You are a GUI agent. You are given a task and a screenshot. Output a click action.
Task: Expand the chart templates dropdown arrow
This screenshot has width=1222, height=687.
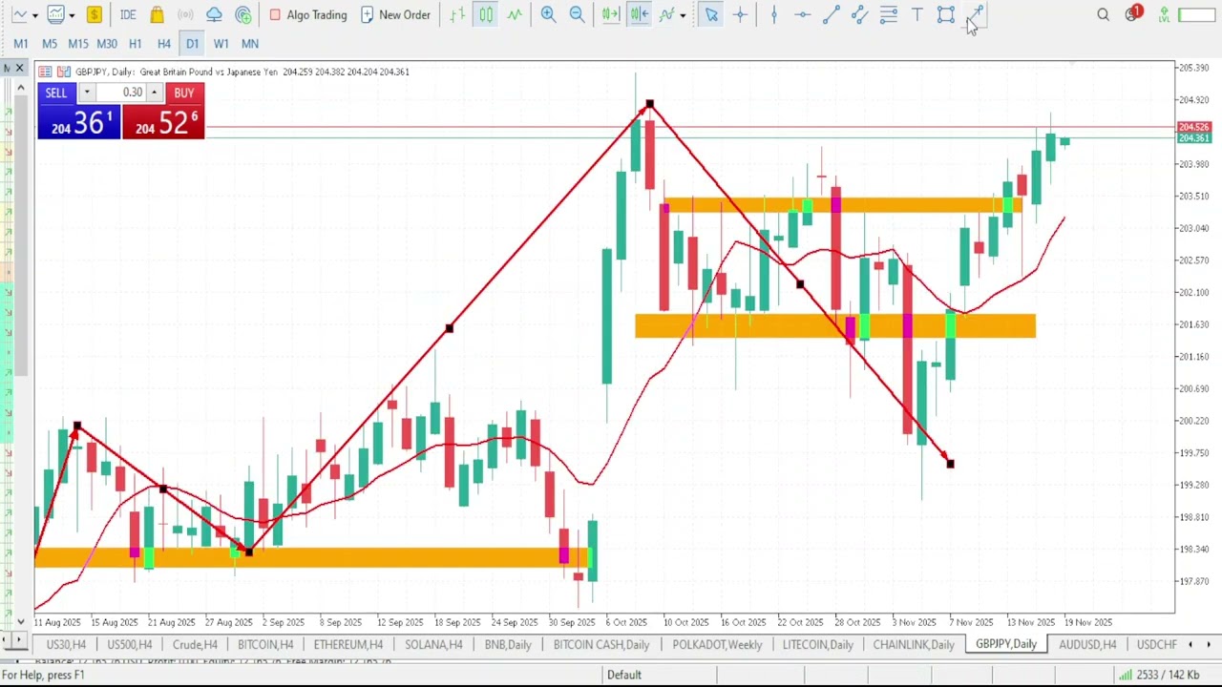click(72, 15)
